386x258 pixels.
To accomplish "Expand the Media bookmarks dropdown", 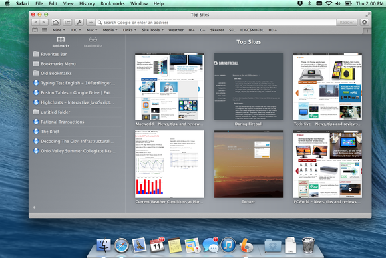I will (110, 30).
